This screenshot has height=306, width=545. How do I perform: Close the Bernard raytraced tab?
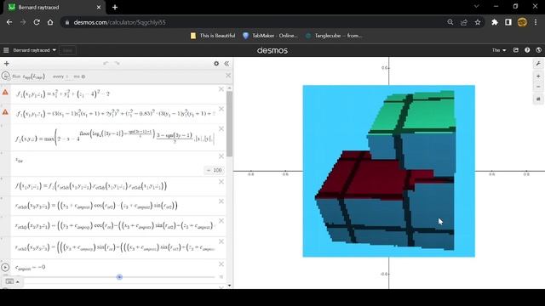coord(99,8)
